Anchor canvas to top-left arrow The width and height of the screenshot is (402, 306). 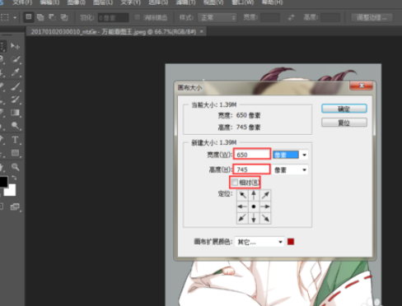(x=242, y=195)
